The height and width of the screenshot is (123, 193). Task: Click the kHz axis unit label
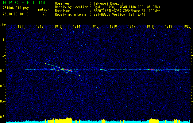3,25
